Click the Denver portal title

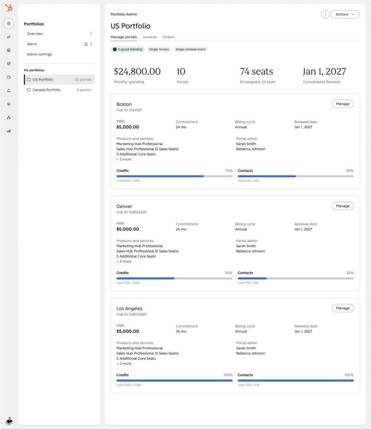(x=124, y=207)
